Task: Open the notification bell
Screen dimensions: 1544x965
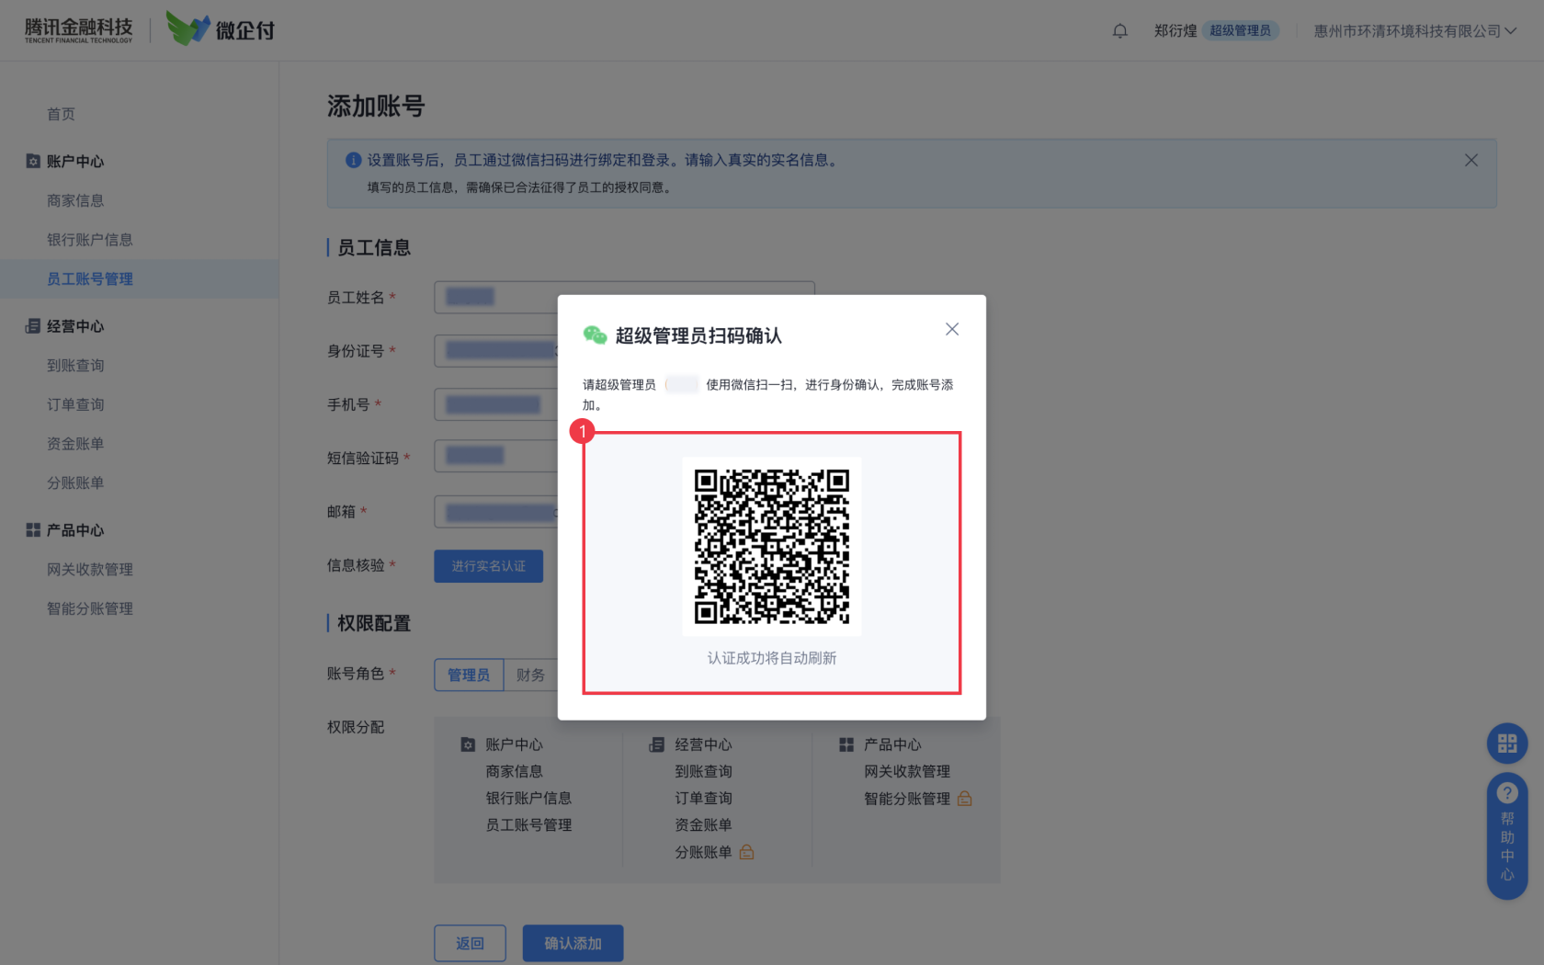Action: [x=1119, y=31]
